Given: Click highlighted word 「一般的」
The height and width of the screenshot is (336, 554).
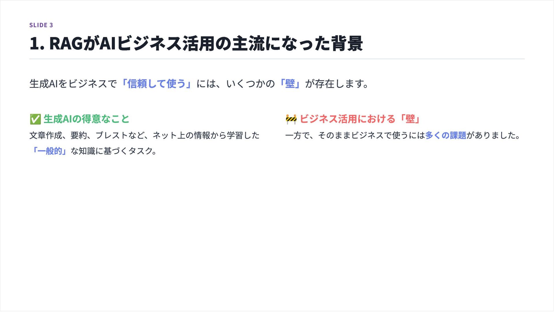Looking at the screenshot, I should click(50, 151).
